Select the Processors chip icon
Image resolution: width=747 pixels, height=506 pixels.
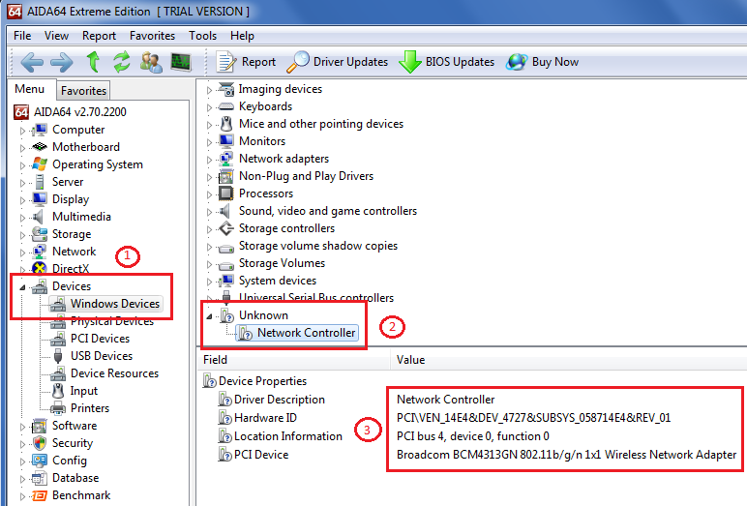coord(225,193)
